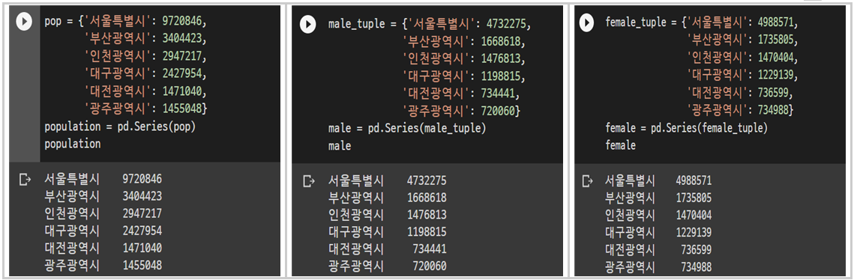Select output row 서울특별시 4732275
This screenshot has height=280, width=854.
(x=388, y=180)
